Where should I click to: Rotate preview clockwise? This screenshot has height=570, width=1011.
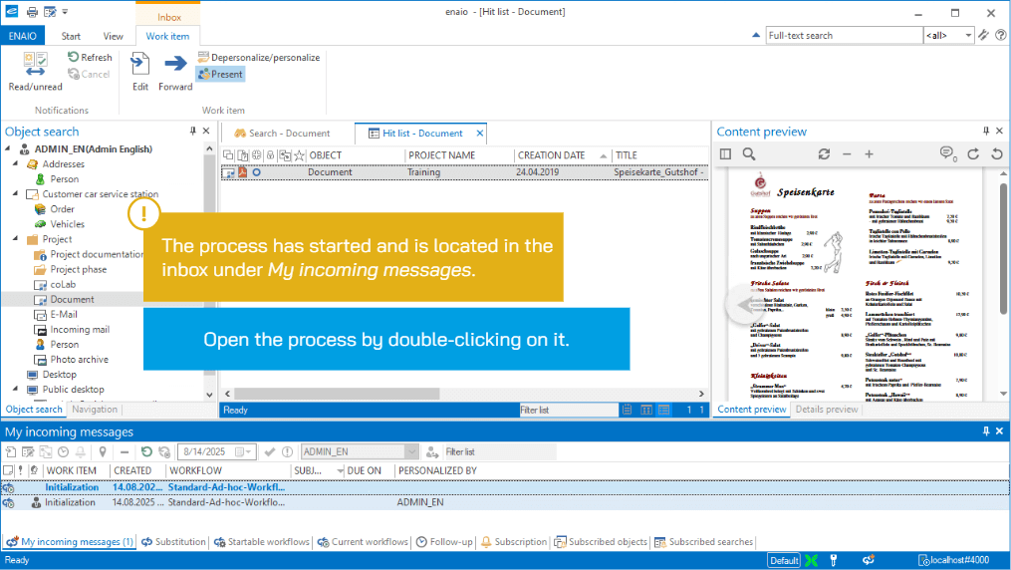973,154
